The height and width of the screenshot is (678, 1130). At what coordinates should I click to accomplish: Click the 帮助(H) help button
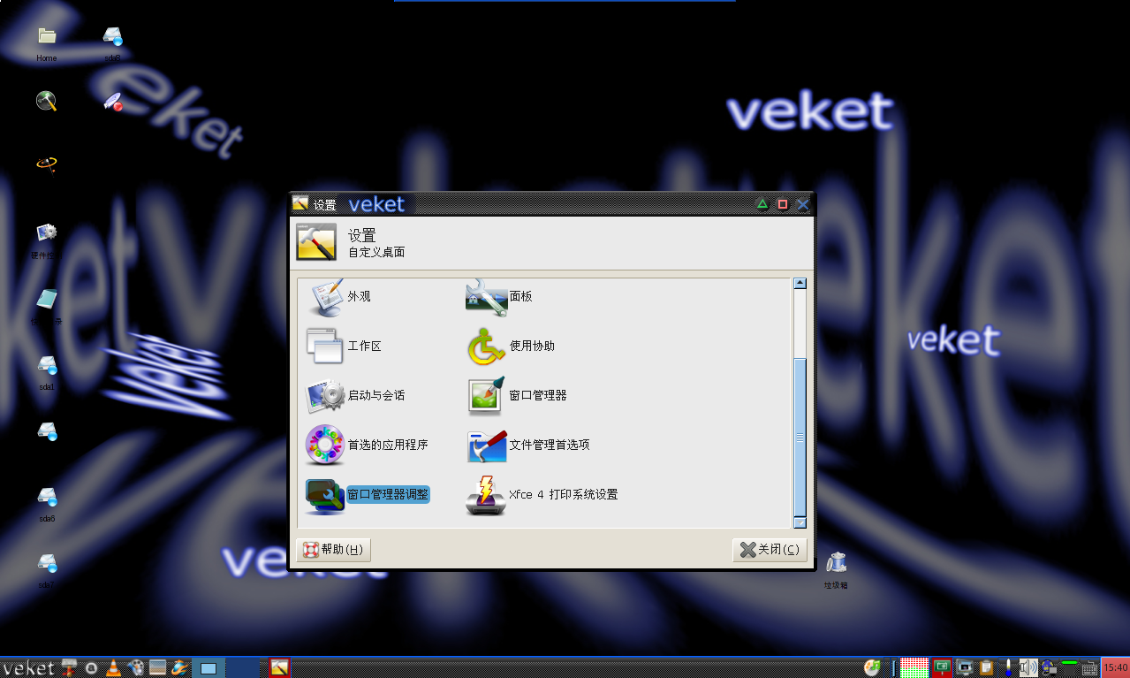click(x=333, y=550)
